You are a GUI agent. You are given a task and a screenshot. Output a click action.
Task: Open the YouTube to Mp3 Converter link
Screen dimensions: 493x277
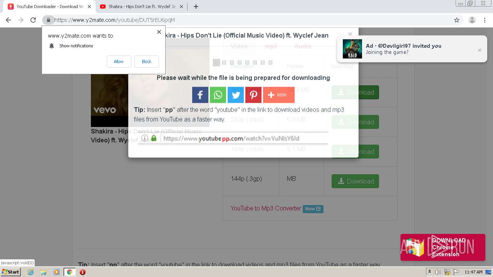(266, 208)
